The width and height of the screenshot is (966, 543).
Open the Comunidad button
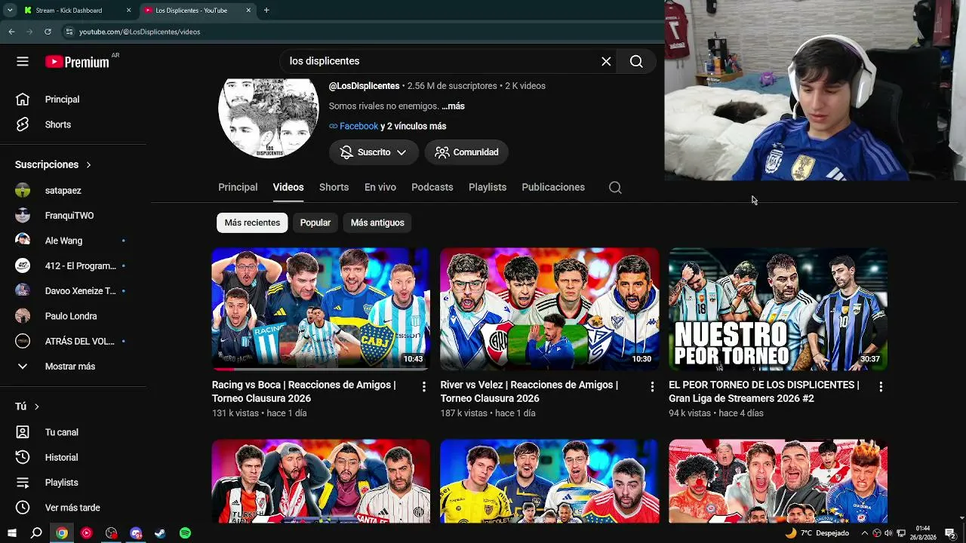tap(466, 152)
